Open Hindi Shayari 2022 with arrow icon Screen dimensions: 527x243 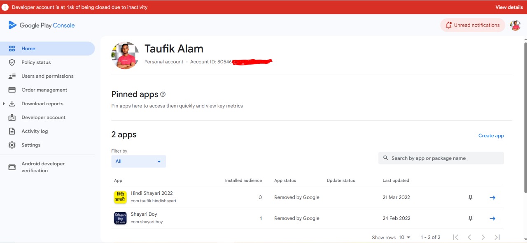coord(492,197)
